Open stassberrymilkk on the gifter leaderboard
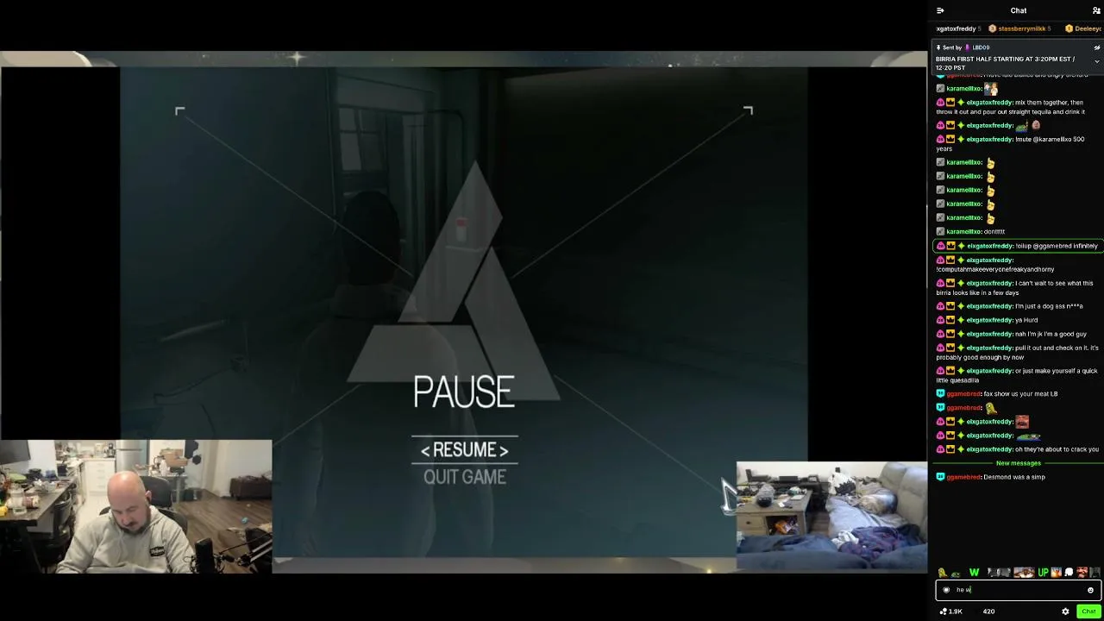Viewport: 1104px width, 621px height. click(1021, 28)
